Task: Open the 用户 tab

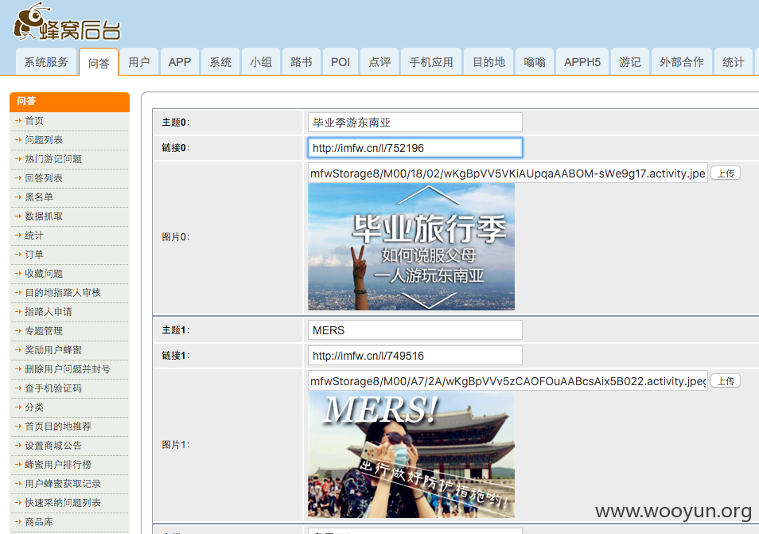Action: click(x=139, y=62)
